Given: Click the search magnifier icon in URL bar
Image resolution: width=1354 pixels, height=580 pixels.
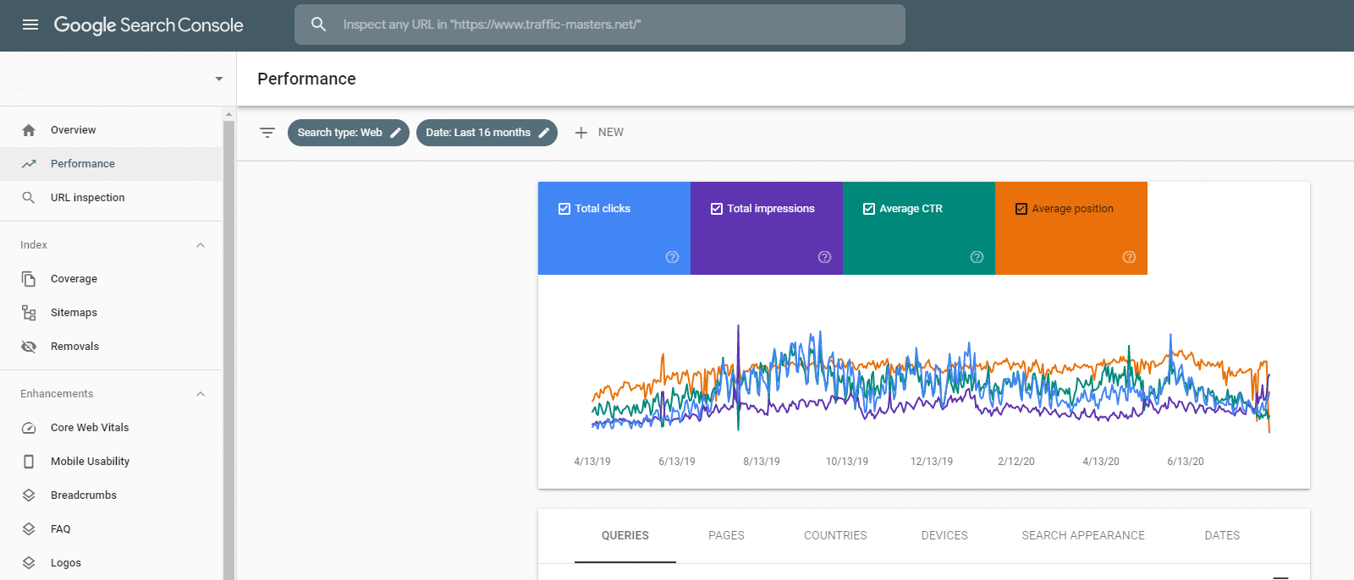Looking at the screenshot, I should pos(318,25).
